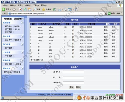Viewport: 125px width, 102px height.
Task: Open the 收藏(A) menu
Action: coord(28,6)
